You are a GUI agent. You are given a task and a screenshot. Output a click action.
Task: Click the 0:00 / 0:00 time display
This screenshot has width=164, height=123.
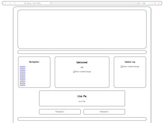(x=141, y=3)
